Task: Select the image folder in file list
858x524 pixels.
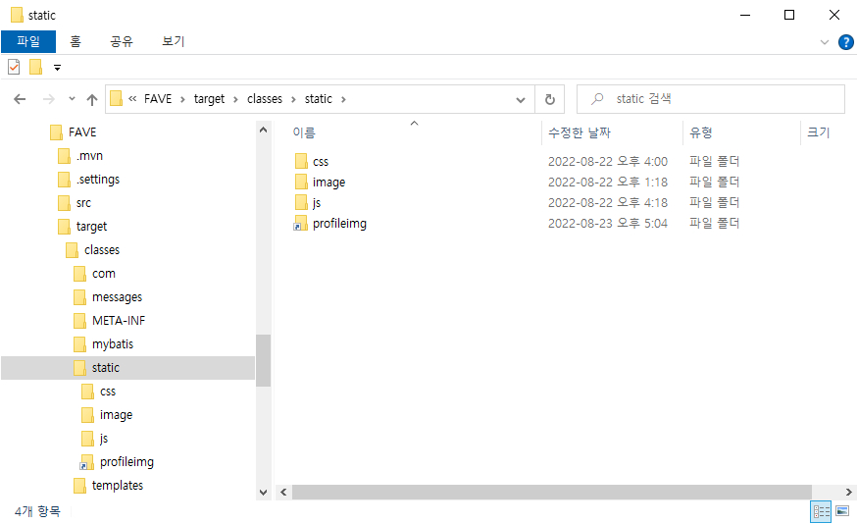Action: tap(328, 183)
